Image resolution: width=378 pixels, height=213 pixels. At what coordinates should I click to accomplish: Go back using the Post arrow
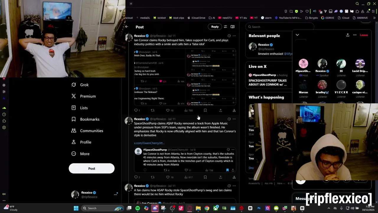point(127,27)
